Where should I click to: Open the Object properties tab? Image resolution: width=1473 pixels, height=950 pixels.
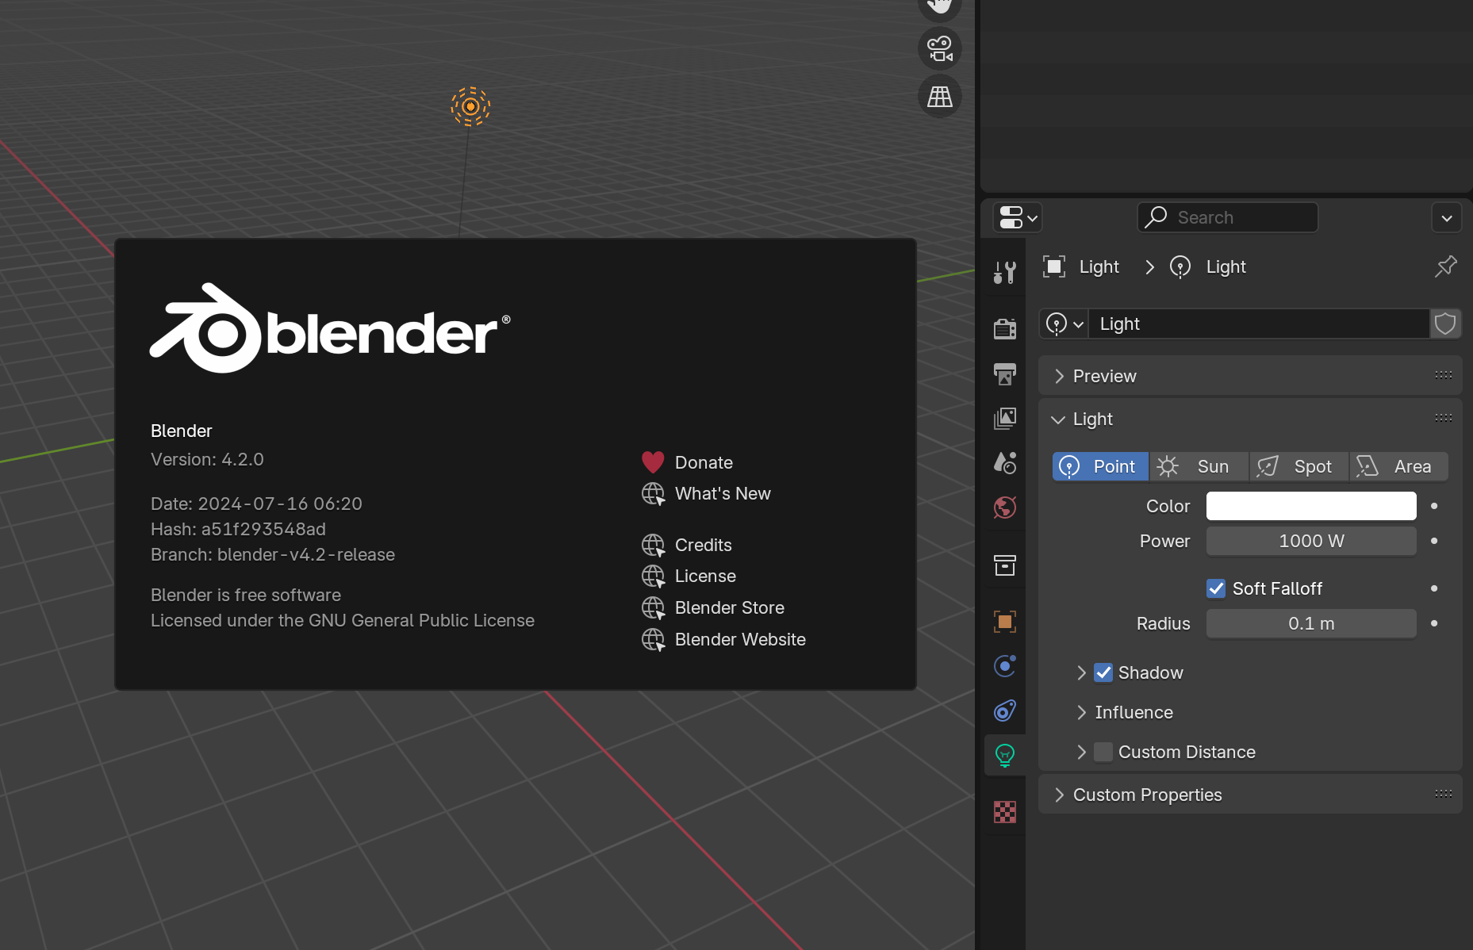pos(1005,622)
